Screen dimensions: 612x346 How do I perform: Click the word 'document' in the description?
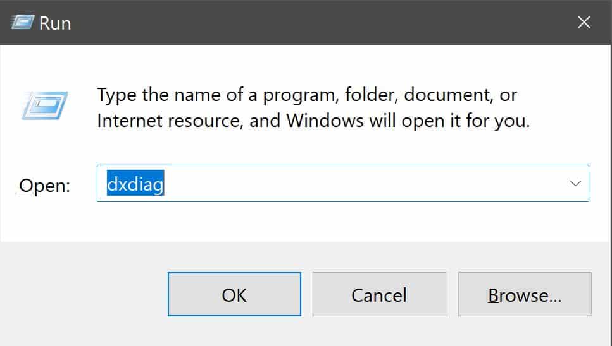[447, 95]
